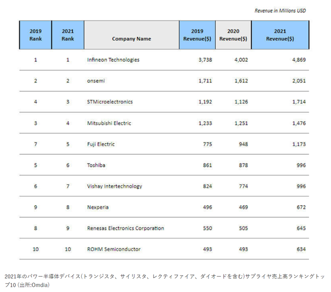The width and height of the screenshot is (331, 292).
Task: Click ROHM's 2019 rank 10
Action: 36,249
